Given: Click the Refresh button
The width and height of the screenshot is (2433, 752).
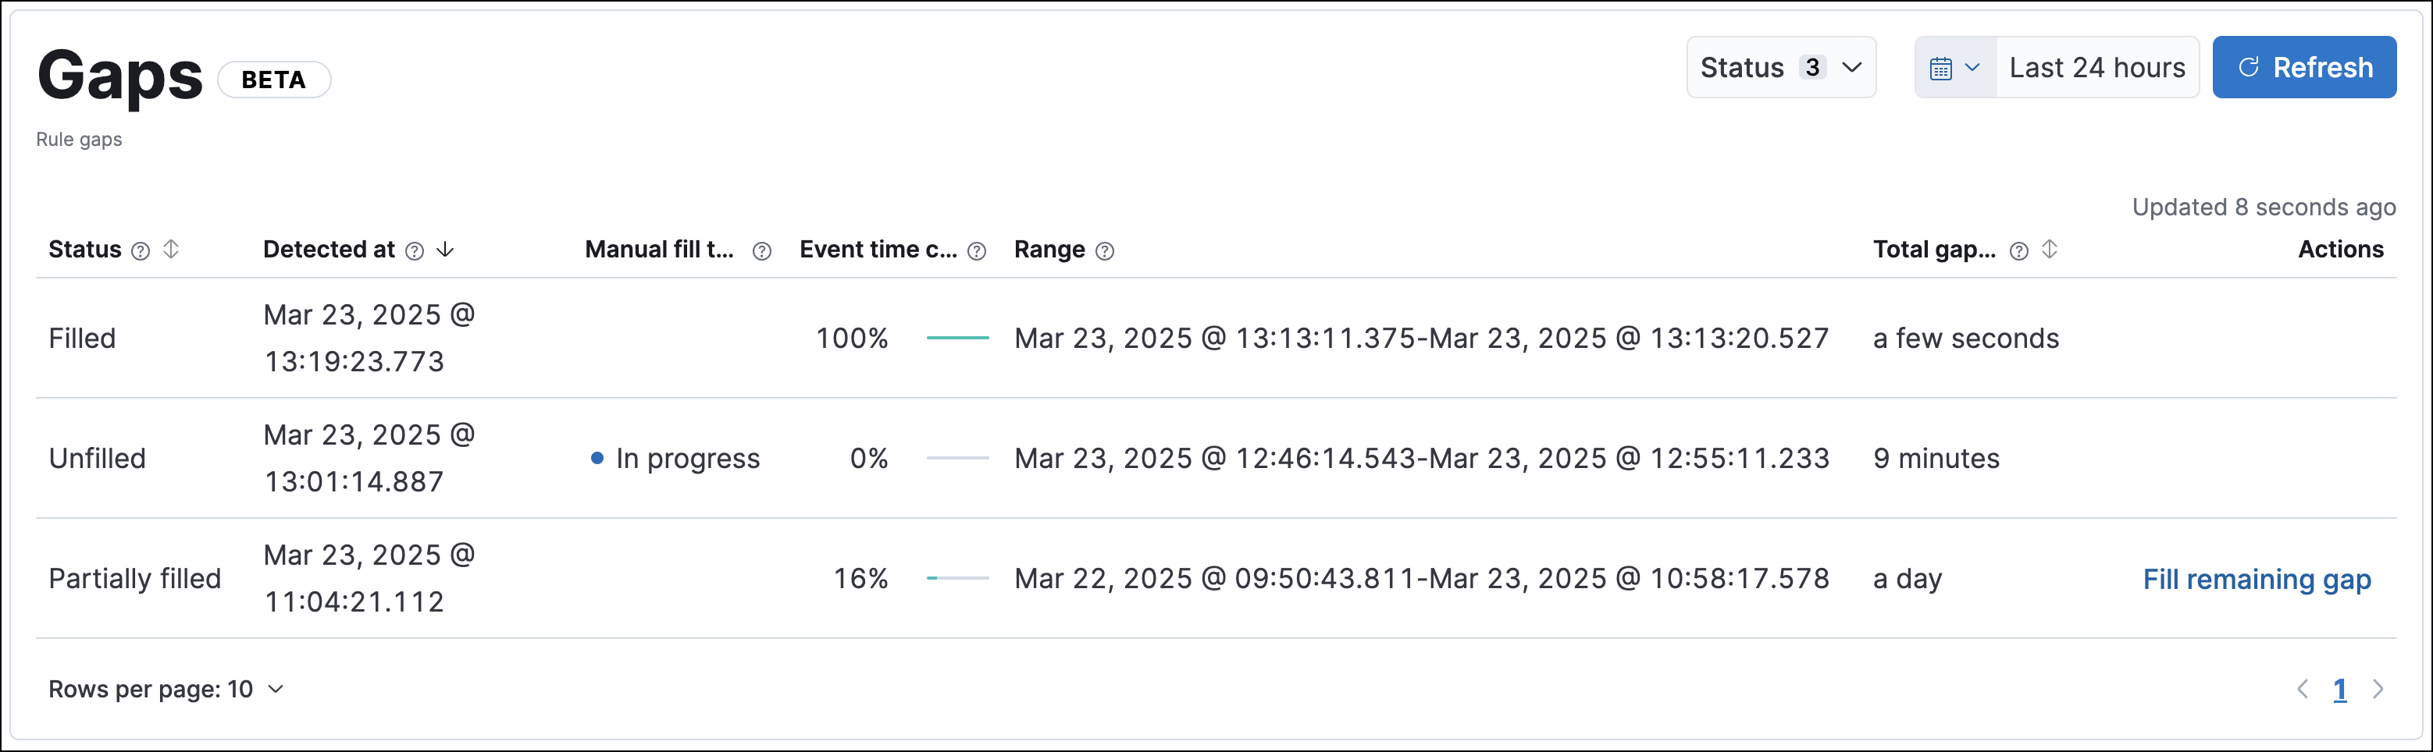Looking at the screenshot, I should coord(2303,67).
